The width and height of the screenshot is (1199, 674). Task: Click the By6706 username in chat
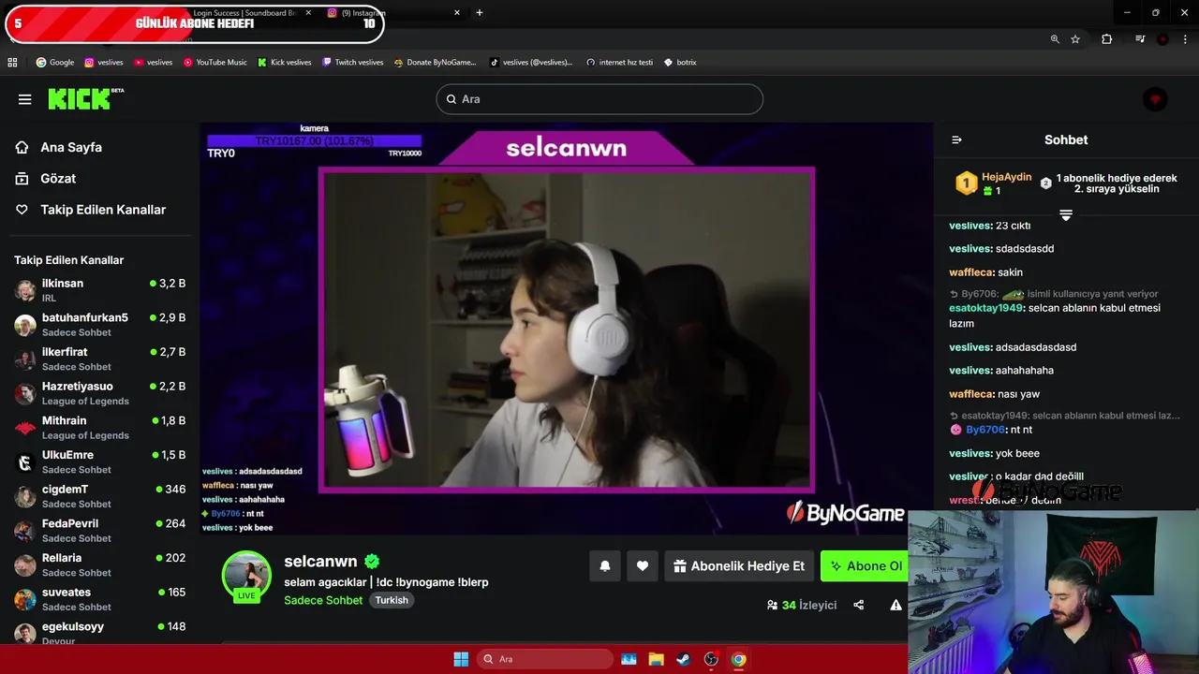[x=984, y=430]
